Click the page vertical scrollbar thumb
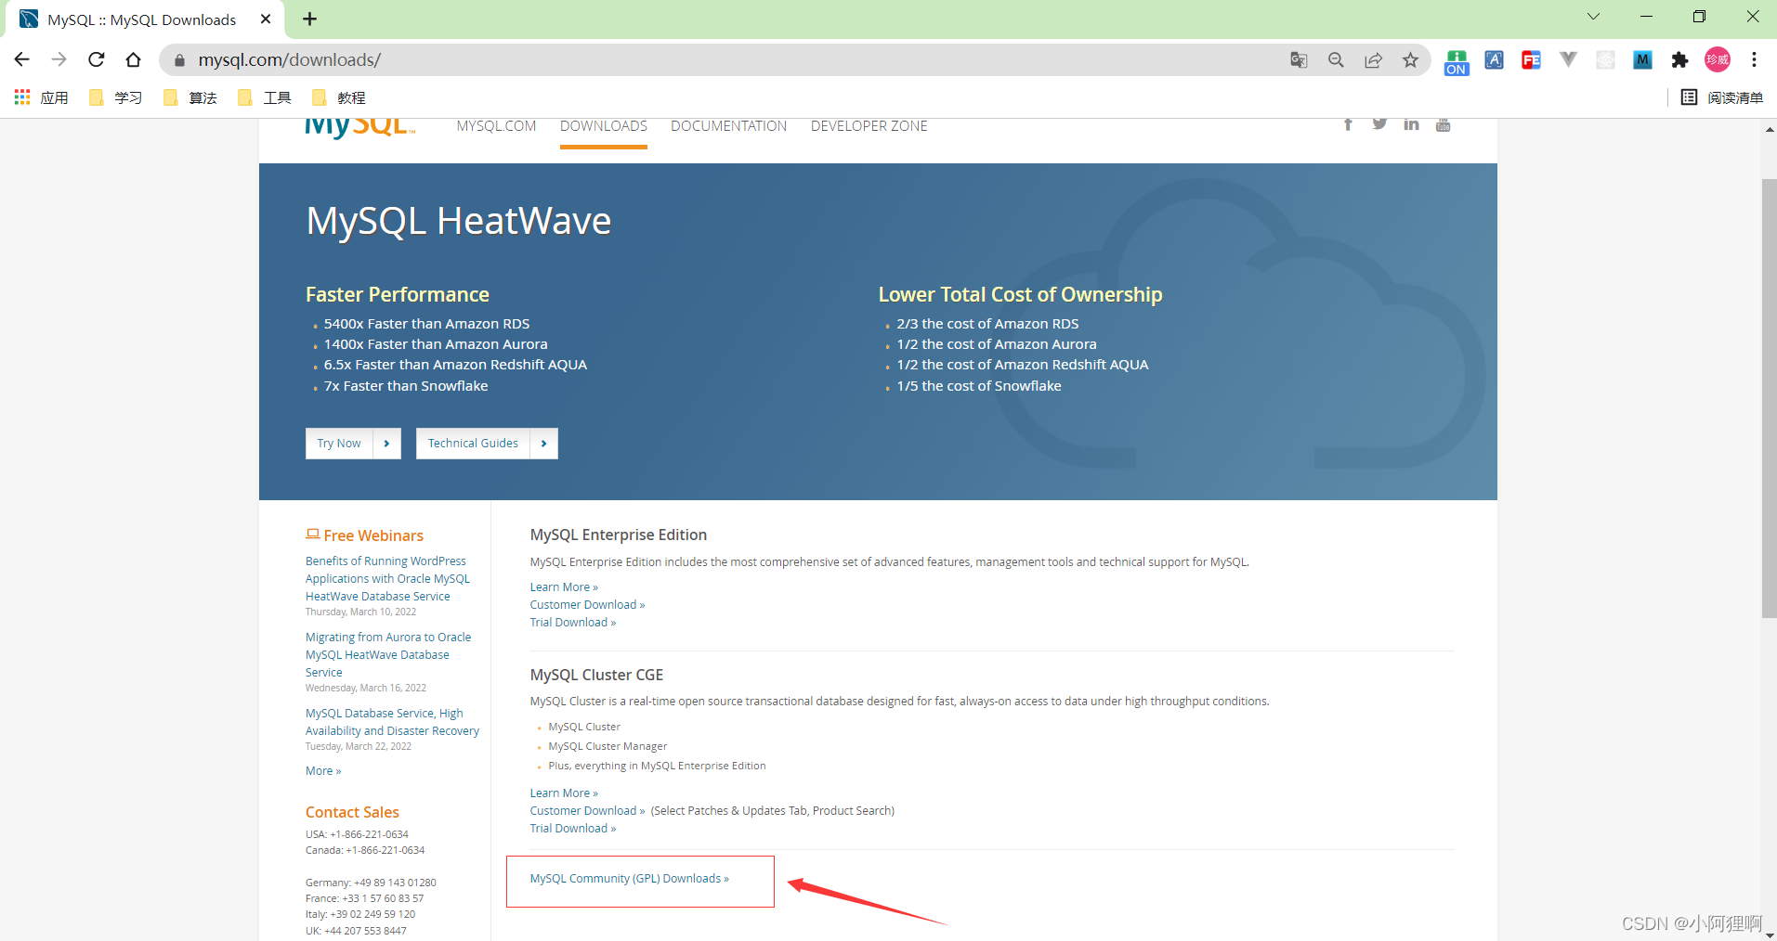The height and width of the screenshot is (941, 1777). click(1769, 398)
